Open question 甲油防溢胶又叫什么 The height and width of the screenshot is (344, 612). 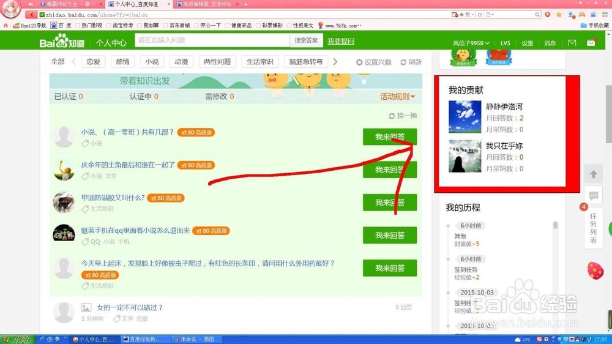[113, 198]
